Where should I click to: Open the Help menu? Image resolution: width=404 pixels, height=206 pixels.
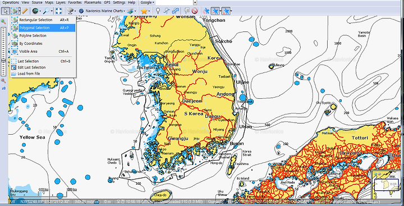131,3
